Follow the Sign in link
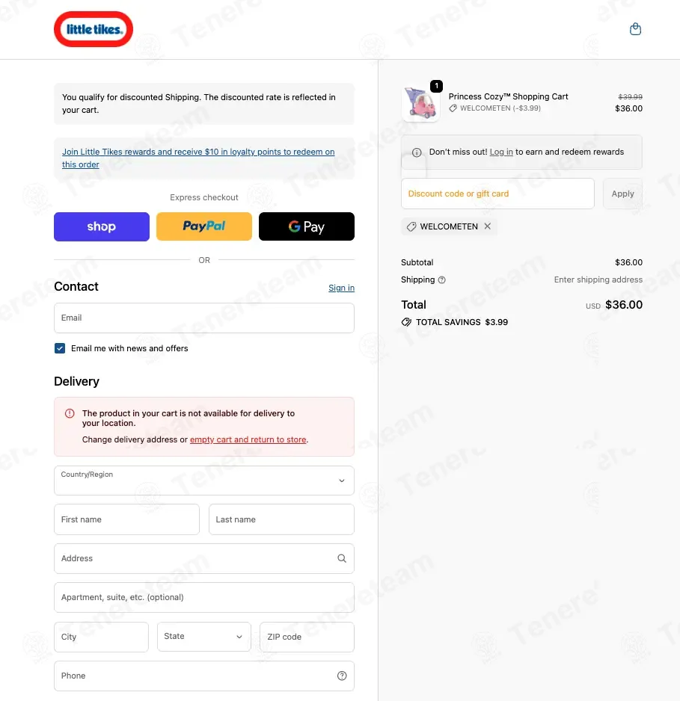Viewport: 680px width, 701px height. (x=341, y=288)
